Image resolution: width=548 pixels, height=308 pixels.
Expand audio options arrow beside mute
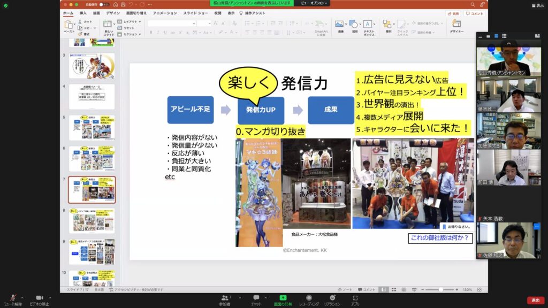[x=22, y=298]
